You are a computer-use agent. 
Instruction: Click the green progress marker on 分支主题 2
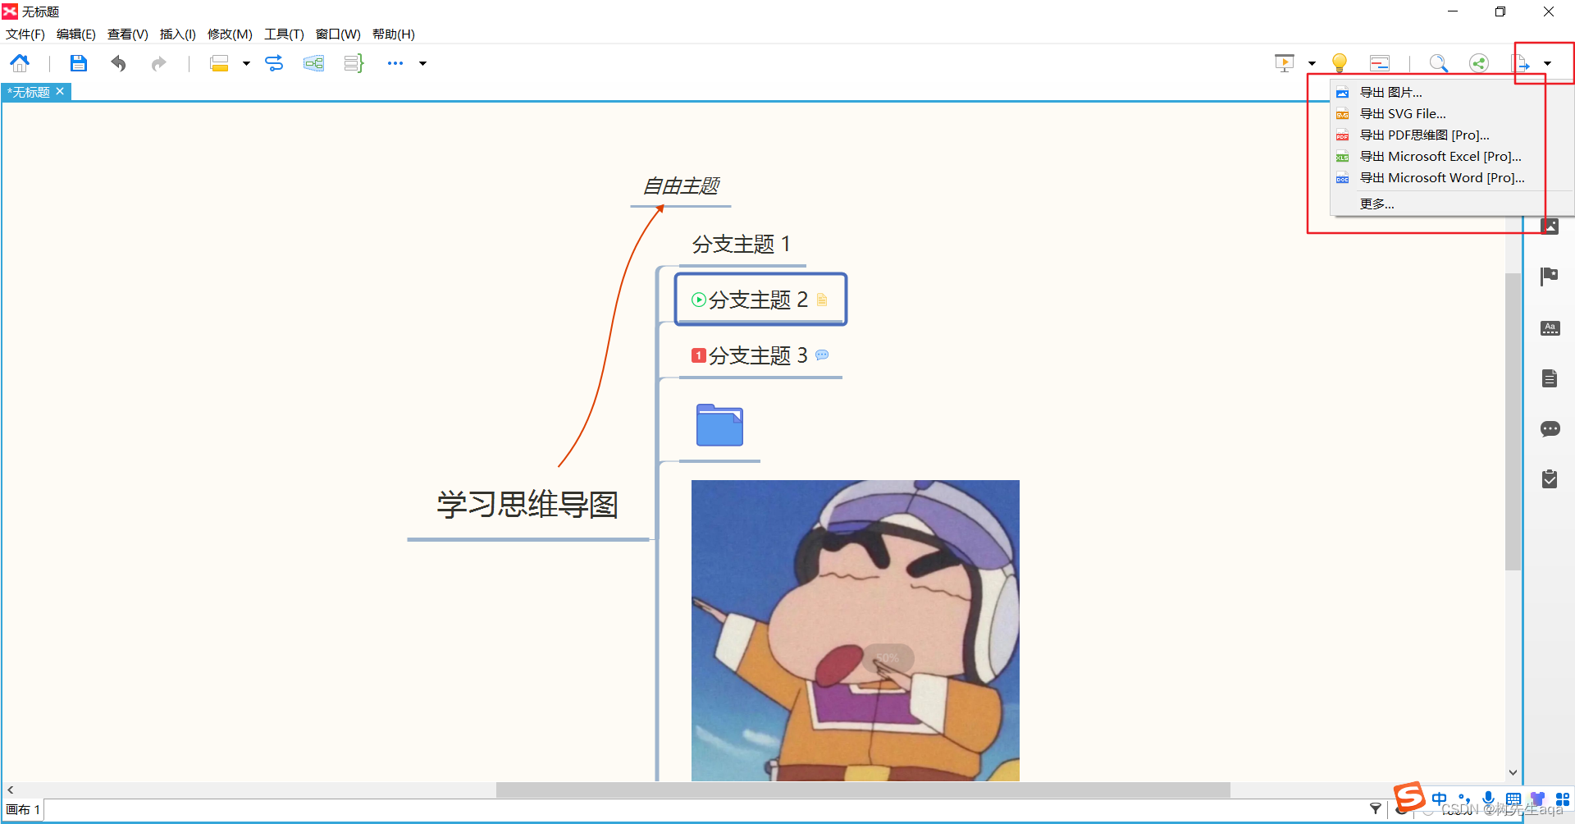(699, 300)
